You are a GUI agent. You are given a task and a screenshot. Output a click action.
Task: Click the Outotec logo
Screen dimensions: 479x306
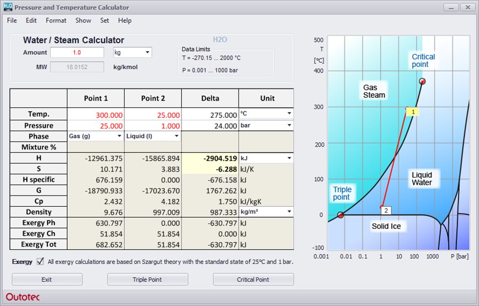[x=23, y=297]
